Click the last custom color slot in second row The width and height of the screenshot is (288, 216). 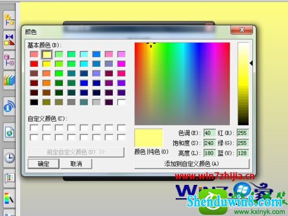click(122, 138)
